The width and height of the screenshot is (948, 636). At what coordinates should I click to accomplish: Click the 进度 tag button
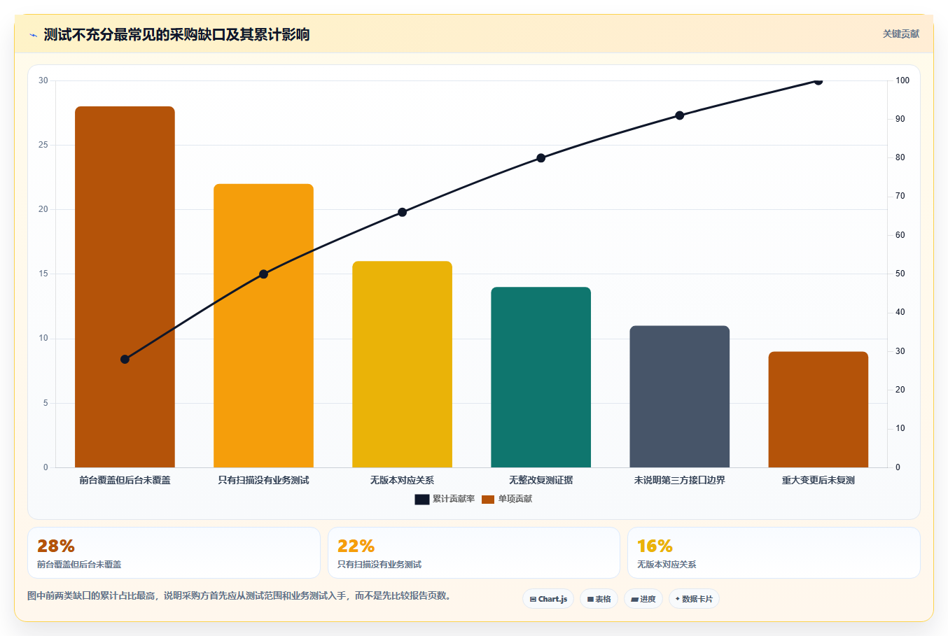click(x=643, y=599)
